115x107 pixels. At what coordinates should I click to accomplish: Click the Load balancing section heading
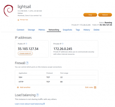pos(25,95)
